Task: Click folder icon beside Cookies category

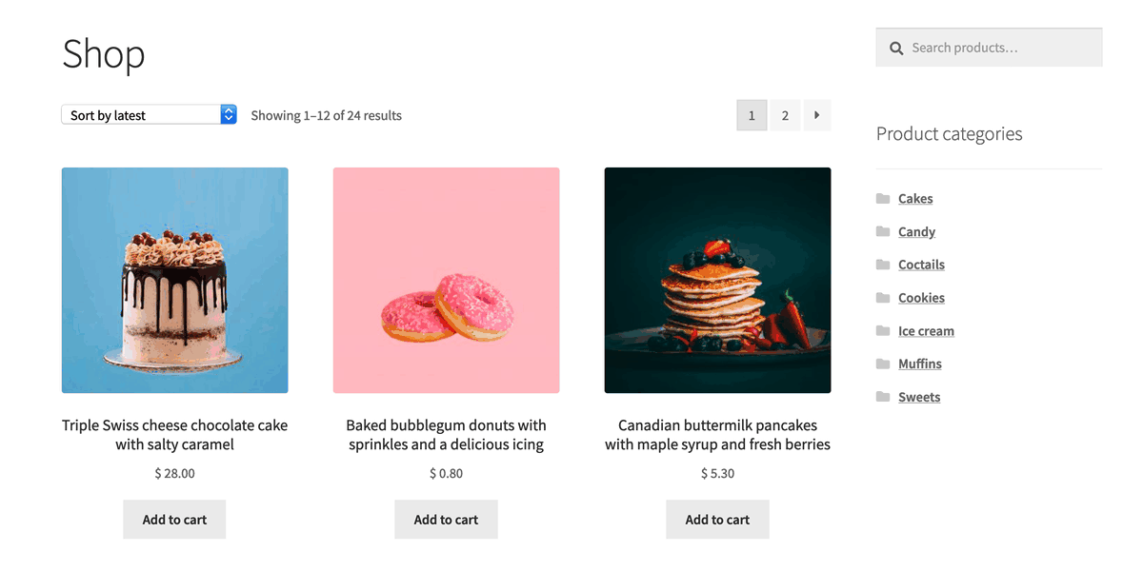Action: 883,297
